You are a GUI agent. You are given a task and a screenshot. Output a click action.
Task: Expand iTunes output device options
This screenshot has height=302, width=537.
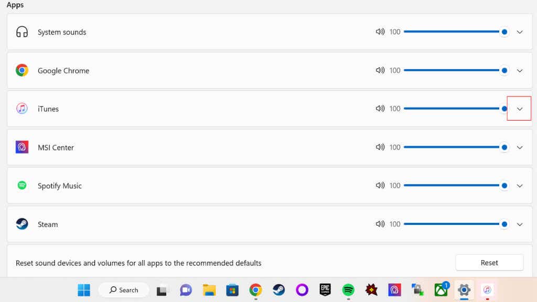[x=520, y=109]
